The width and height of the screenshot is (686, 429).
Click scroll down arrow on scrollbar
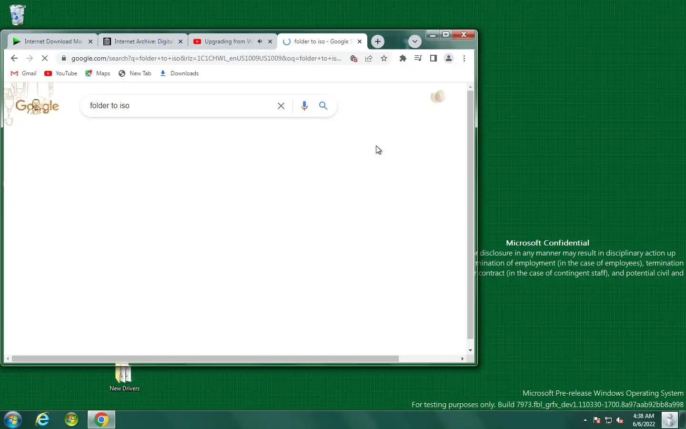pyautogui.click(x=471, y=350)
